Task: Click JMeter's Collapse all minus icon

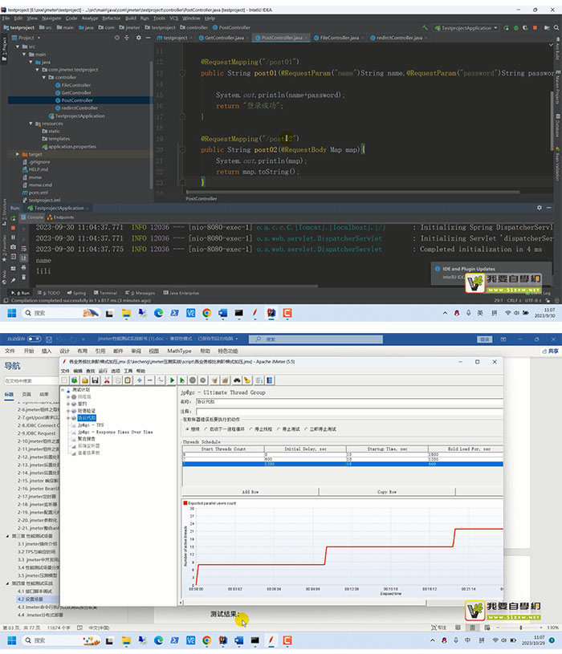Action: [150, 380]
